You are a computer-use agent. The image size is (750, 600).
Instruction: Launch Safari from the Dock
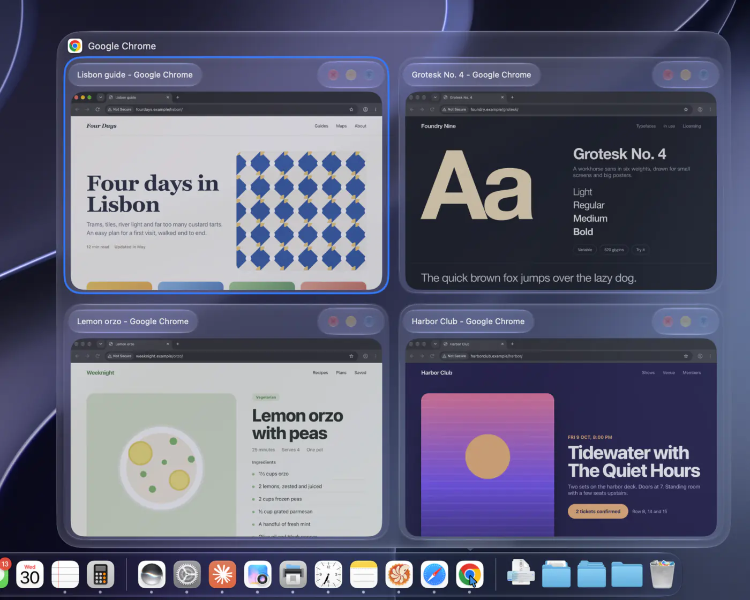[x=434, y=574]
